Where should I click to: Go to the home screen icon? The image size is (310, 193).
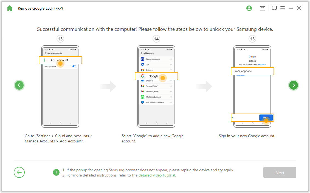point(10,8)
